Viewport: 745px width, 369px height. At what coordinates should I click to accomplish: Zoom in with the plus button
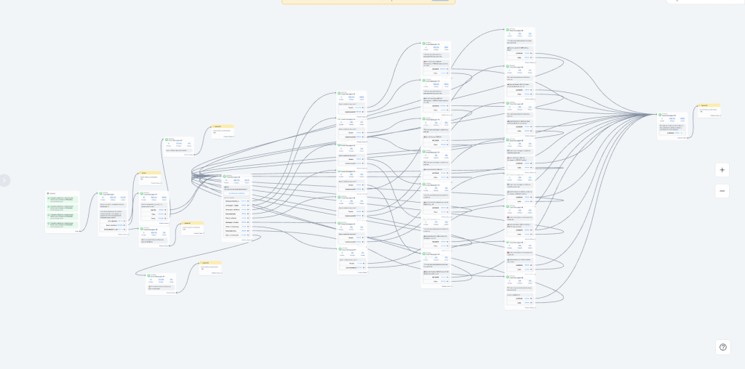(722, 169)
